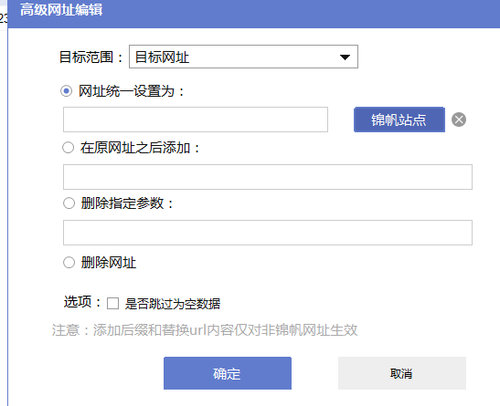The height and width of the screenshot is (406, 500).
Task: Select the 在原网址之后添加 radio button
Action: coord(68,148)
